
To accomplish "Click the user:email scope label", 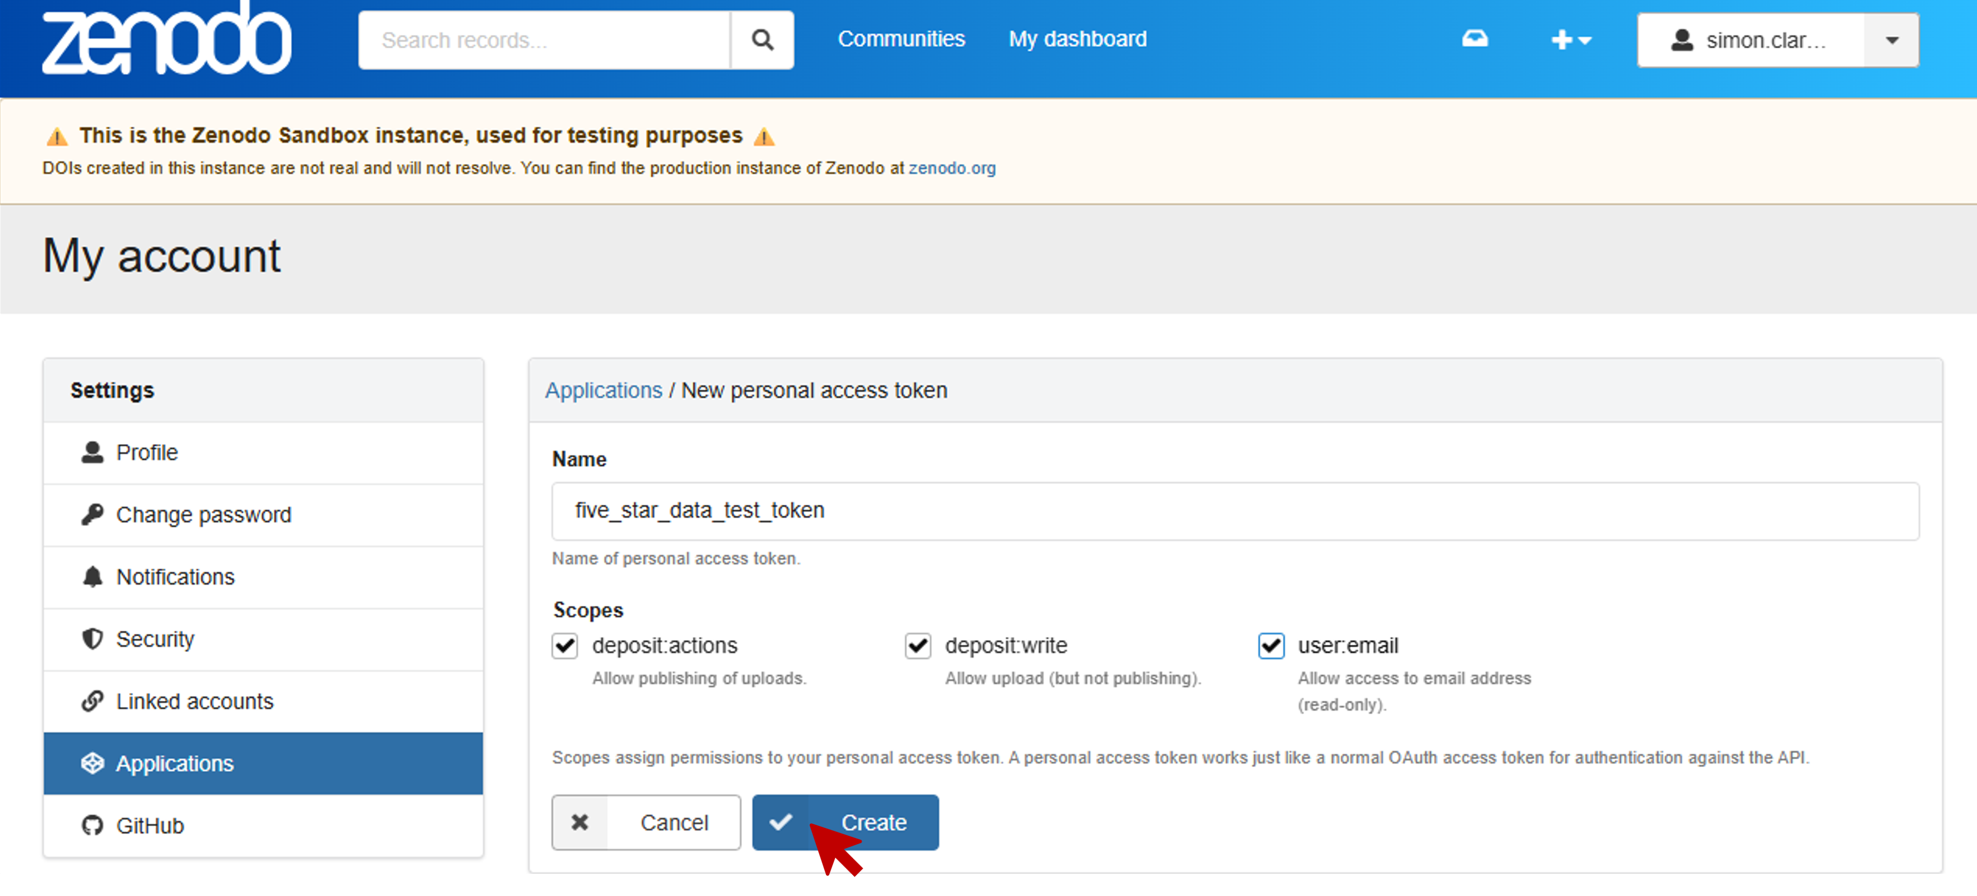I will [1348, 646].
